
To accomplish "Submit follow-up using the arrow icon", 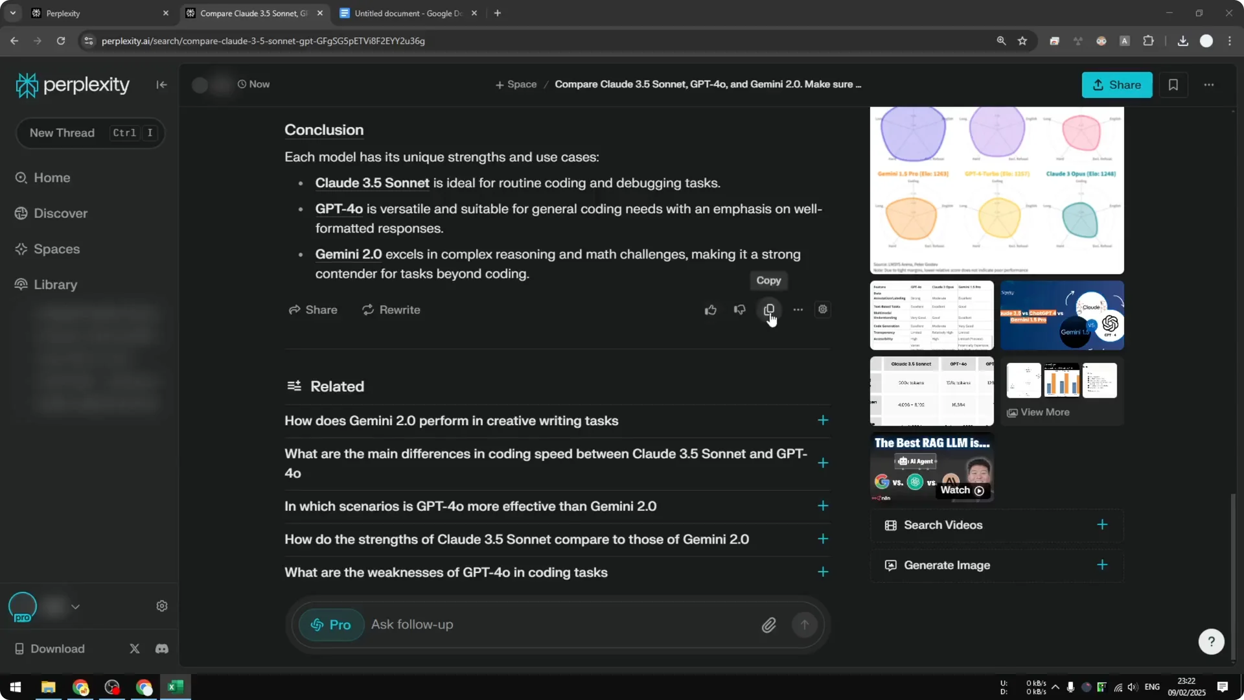I will [804, 624].
